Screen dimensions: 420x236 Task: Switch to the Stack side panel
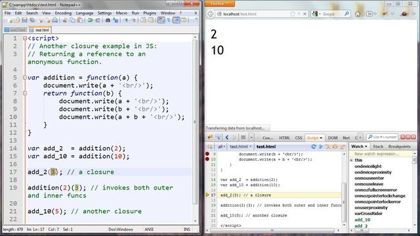coord(378,146)
